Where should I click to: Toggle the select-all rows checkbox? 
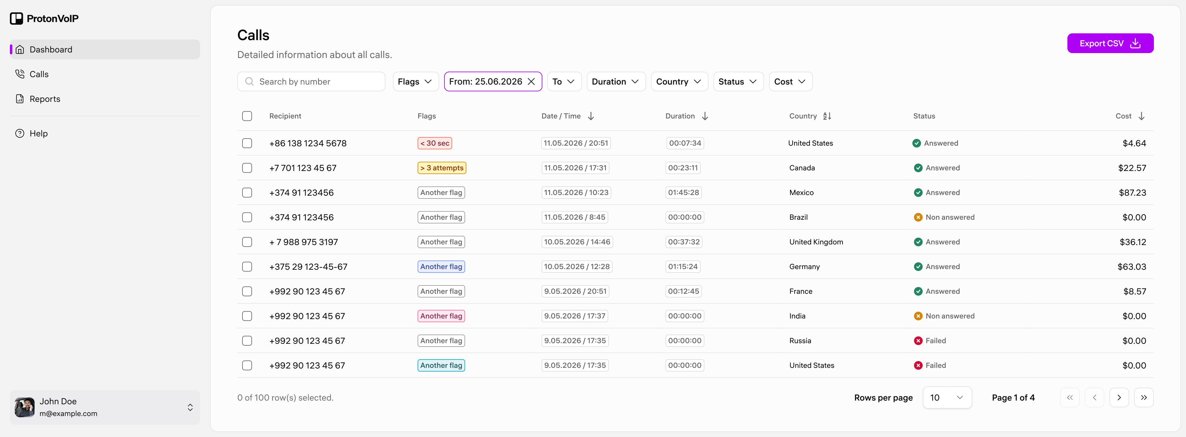click(247, 116)
